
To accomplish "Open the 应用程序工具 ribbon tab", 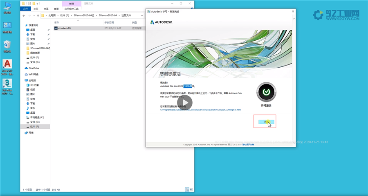I will pos(72,9).
